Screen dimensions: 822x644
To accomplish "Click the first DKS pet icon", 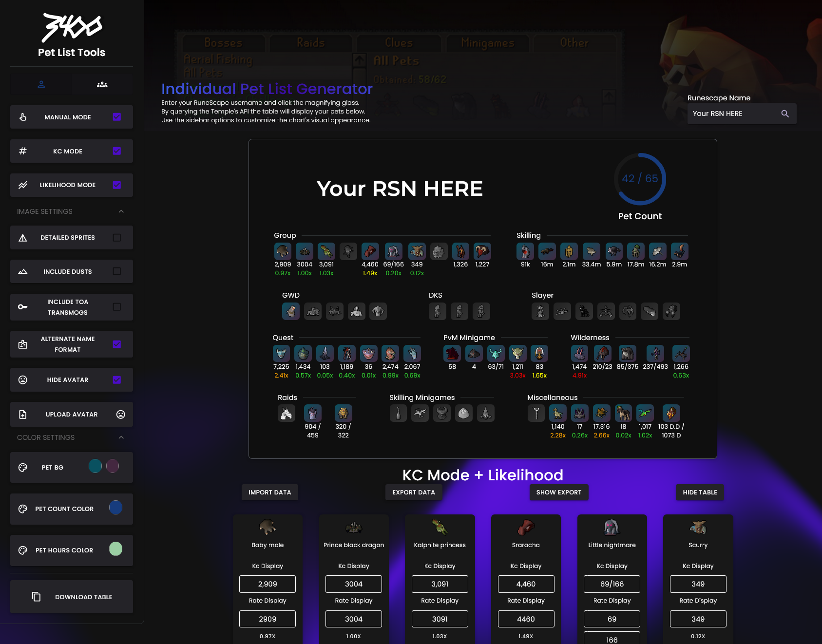I will 438,311.
